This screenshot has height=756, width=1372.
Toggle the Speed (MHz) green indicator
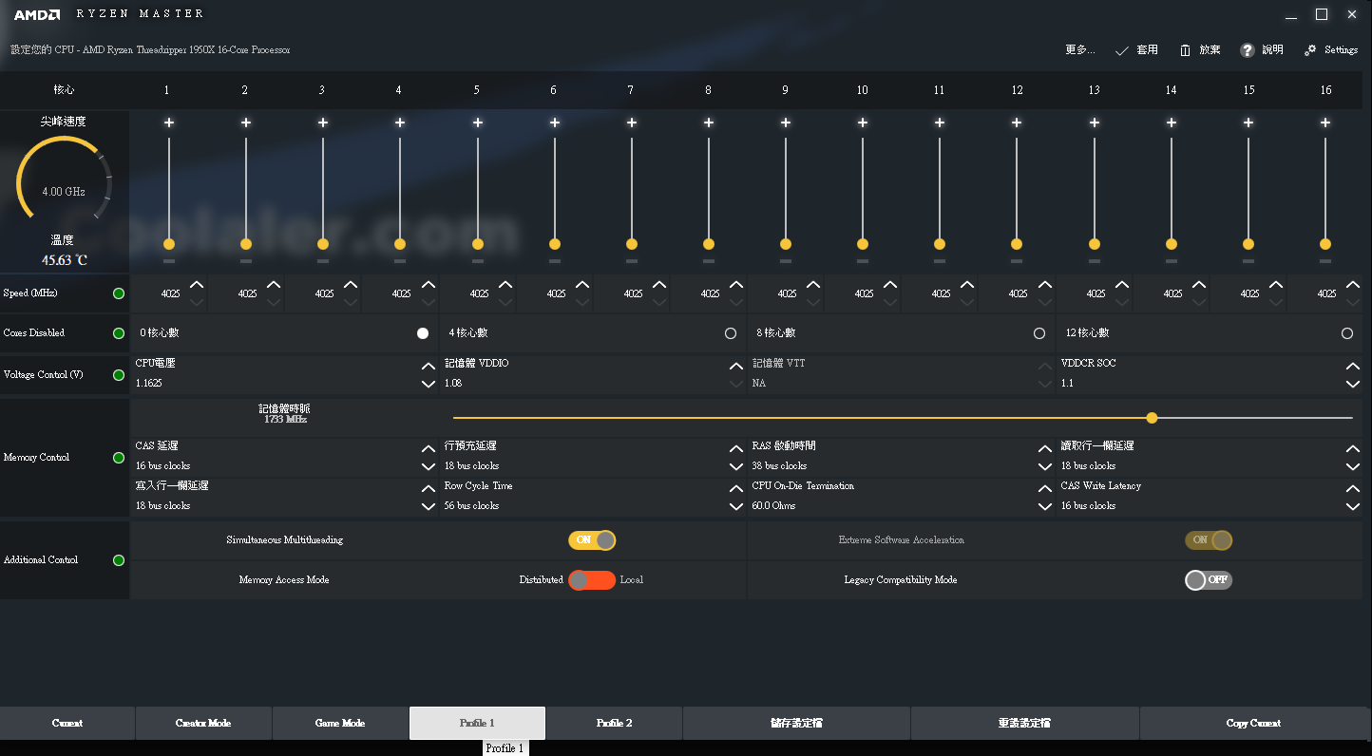pyautogui.click(x=119, y=293)
